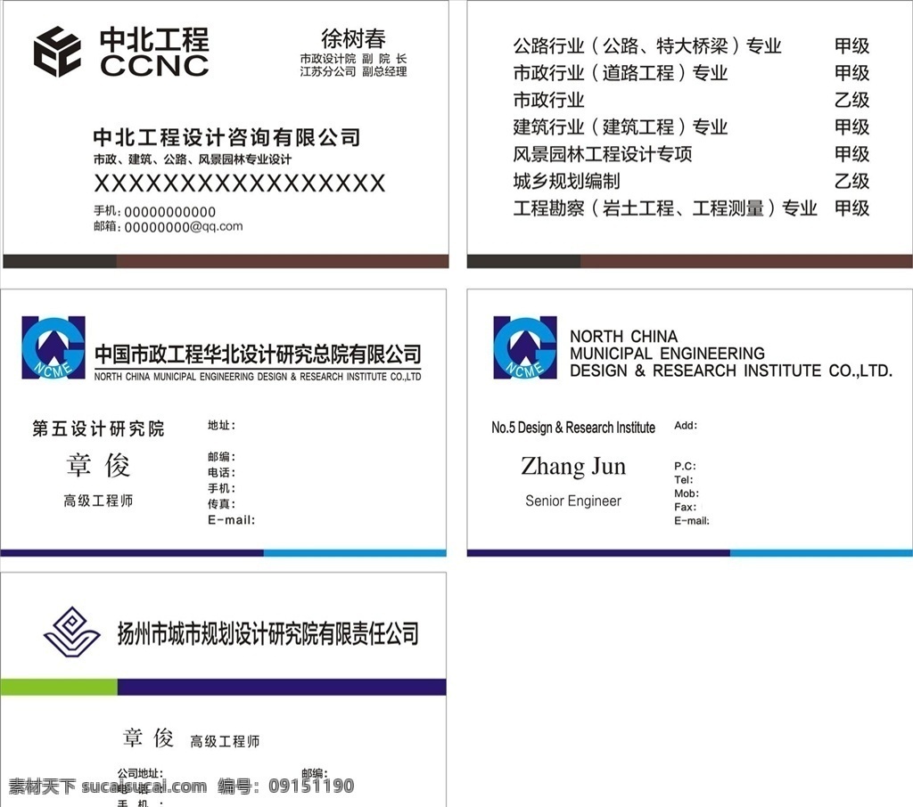This screenshot has height=807, width=913.
Task: Click the 'P.C:' label
Action: 685,466
